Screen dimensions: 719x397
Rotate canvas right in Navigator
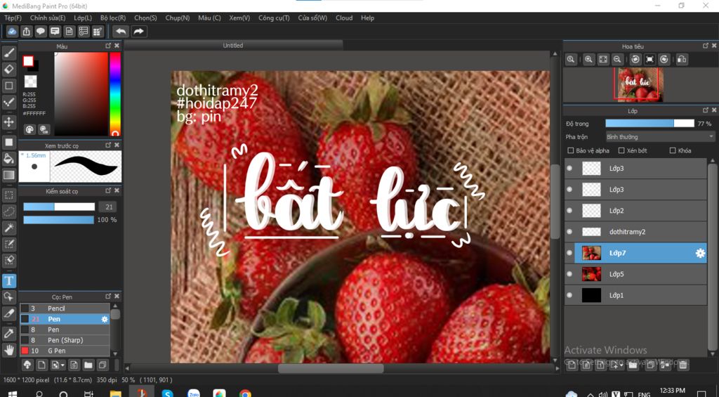664,59
